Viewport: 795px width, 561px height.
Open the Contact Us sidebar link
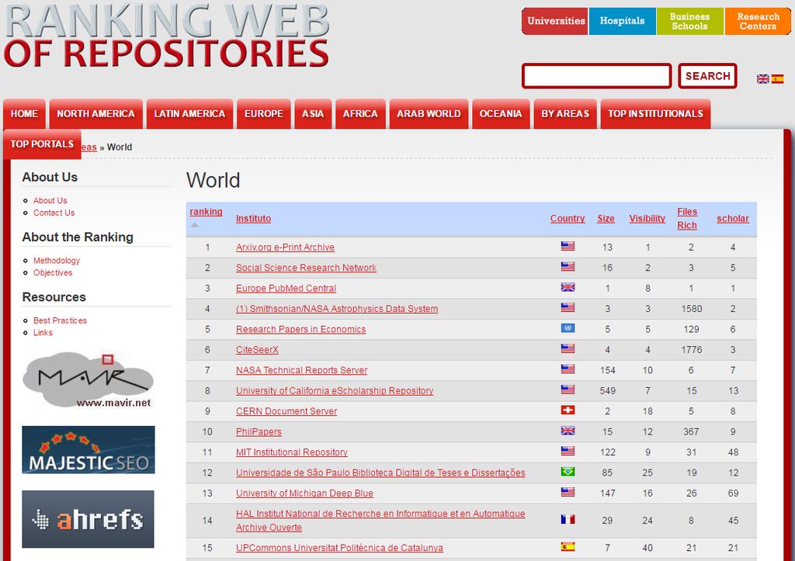(x=54, y=213)
